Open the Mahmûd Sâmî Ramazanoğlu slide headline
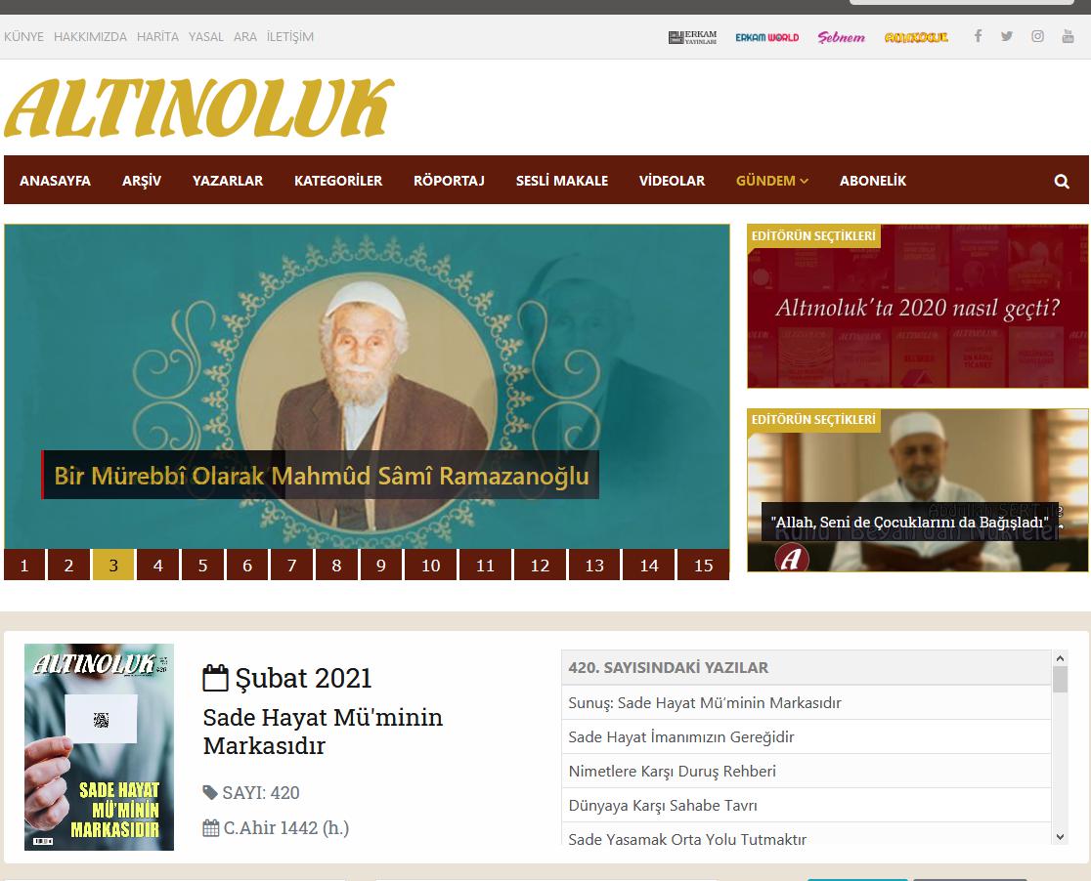This screenshot has height=881, width=1091. 321,476
